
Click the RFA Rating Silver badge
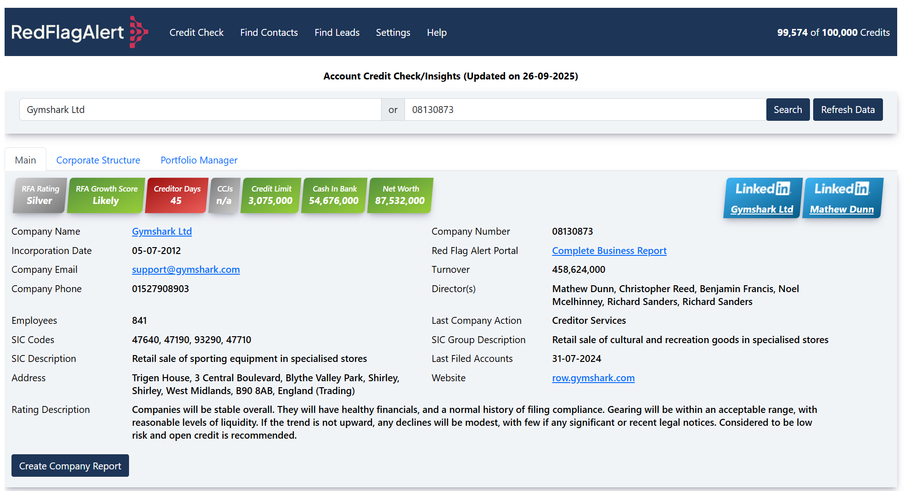40,195
